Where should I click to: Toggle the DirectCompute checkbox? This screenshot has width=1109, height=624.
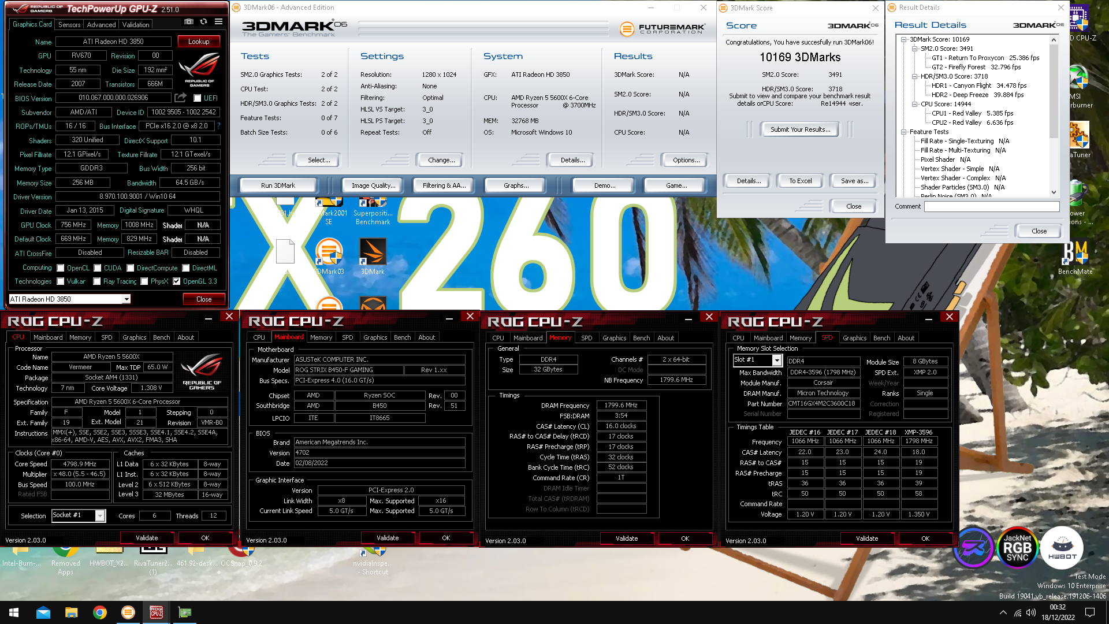131,268
